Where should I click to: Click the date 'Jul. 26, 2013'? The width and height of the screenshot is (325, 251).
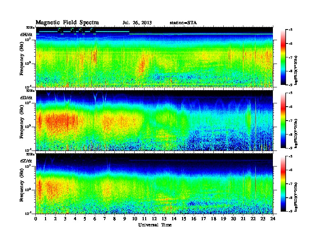(x=137, y=23)
